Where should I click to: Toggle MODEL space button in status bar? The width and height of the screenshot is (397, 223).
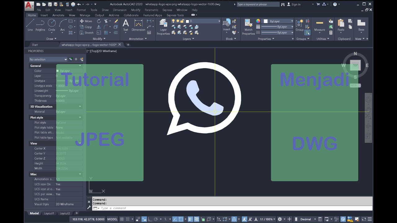click(112, 219)
